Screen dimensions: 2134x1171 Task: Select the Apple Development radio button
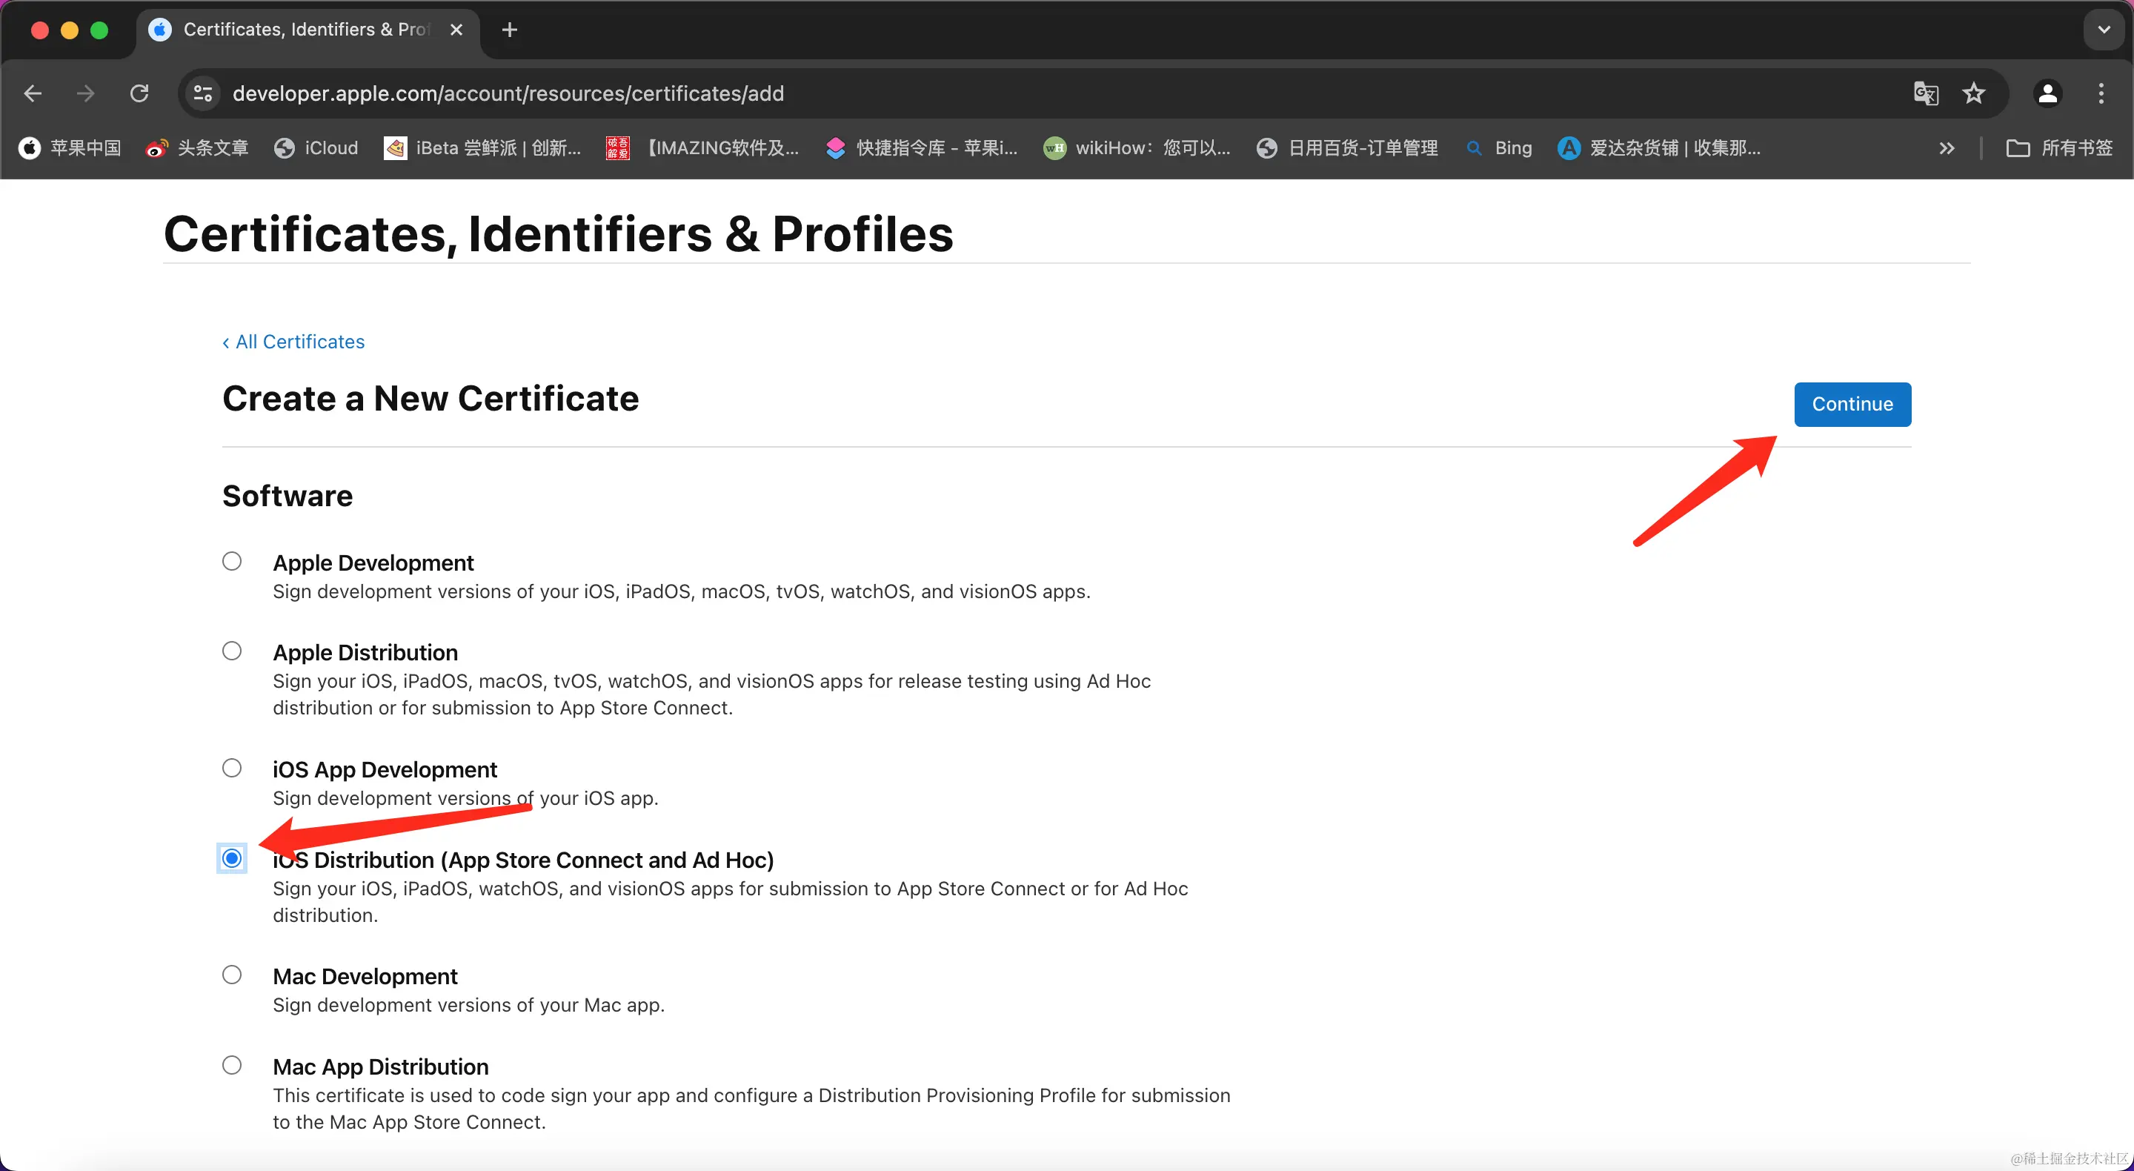(x=232, y=562)
